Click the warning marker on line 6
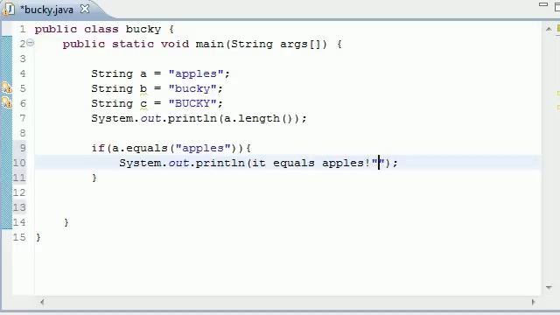The height and width of the screenshot is (315, 560). coord(7,103)
